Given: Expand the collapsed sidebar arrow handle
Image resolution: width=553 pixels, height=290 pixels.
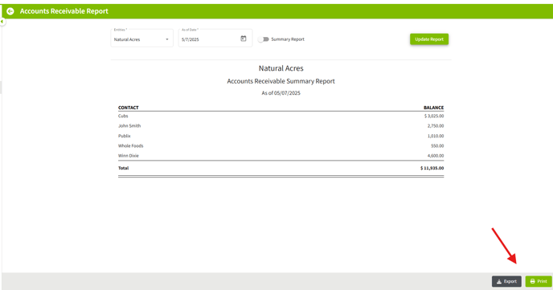Looking at the screenshot, I should tap(2, 22).
